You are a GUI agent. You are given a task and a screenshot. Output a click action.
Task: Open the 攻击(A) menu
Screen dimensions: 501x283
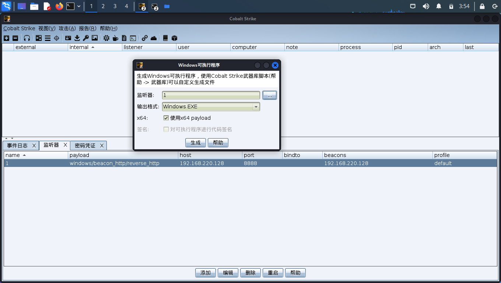pos(67,28)
